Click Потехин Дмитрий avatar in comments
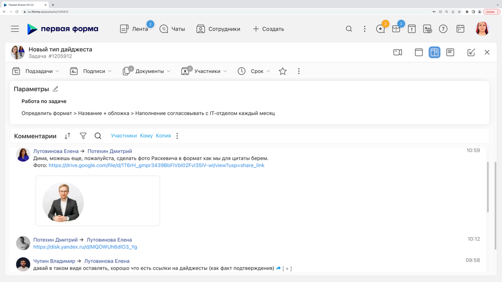The height and width of the screenshot is (282, 502). [23, 243]
